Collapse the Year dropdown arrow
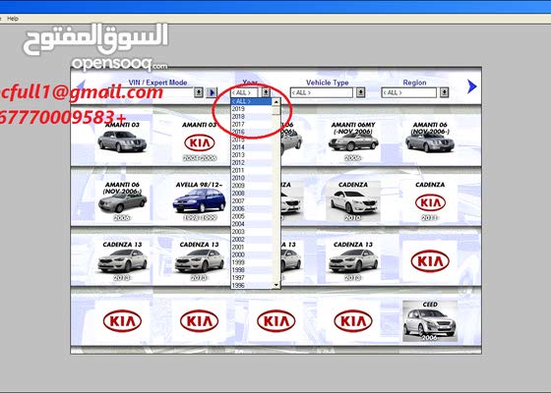Viewport: 551px width, 393px height. pos(266,92)
